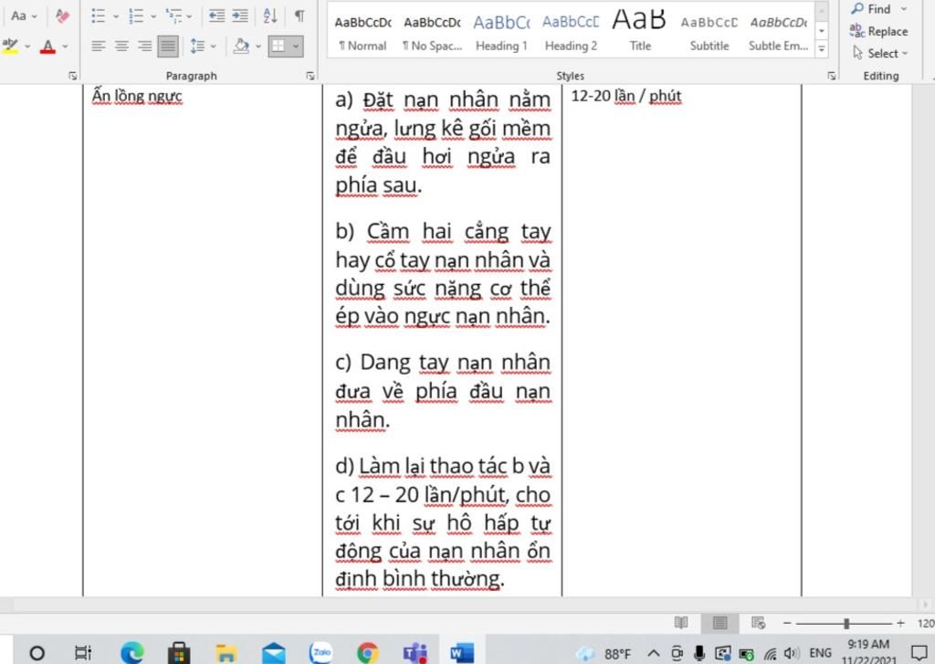Viewport: 935px width, 664px height.
Task: Click Find in Editing group
Action: 878,9
